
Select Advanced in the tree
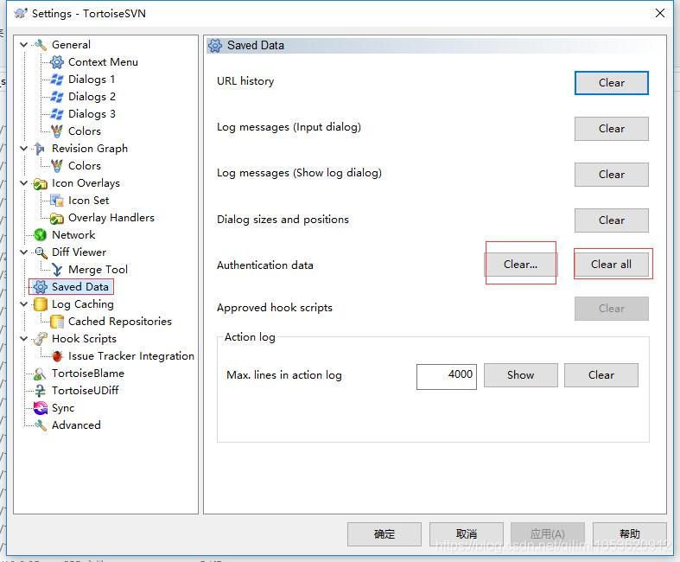tap(76, 425)
